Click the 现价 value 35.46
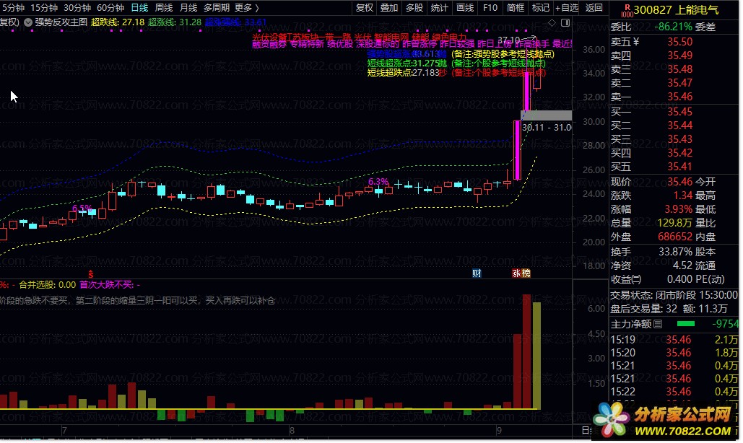 point(679,182)
